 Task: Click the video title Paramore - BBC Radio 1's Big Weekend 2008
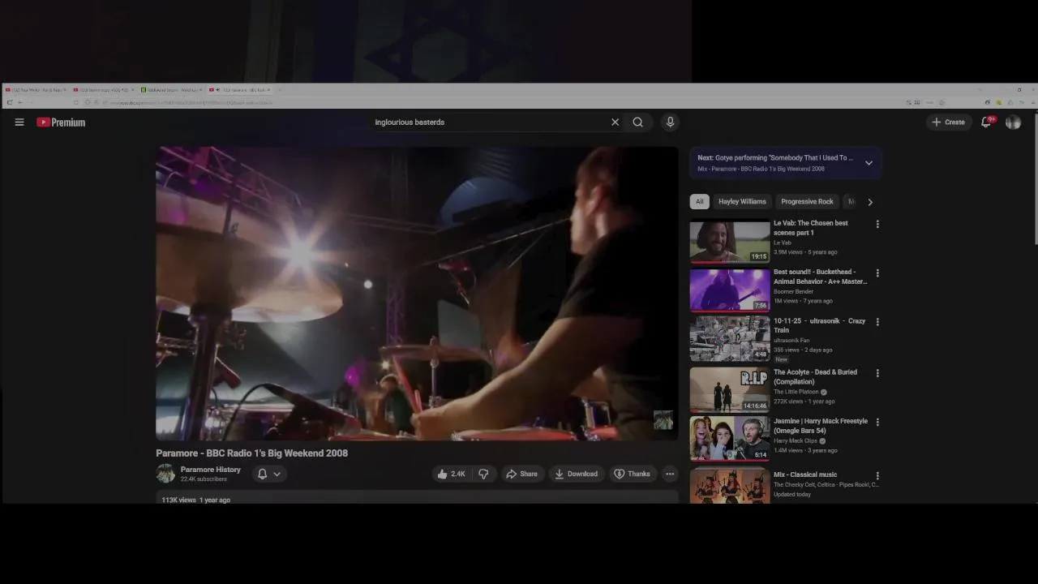coord(251,453)
